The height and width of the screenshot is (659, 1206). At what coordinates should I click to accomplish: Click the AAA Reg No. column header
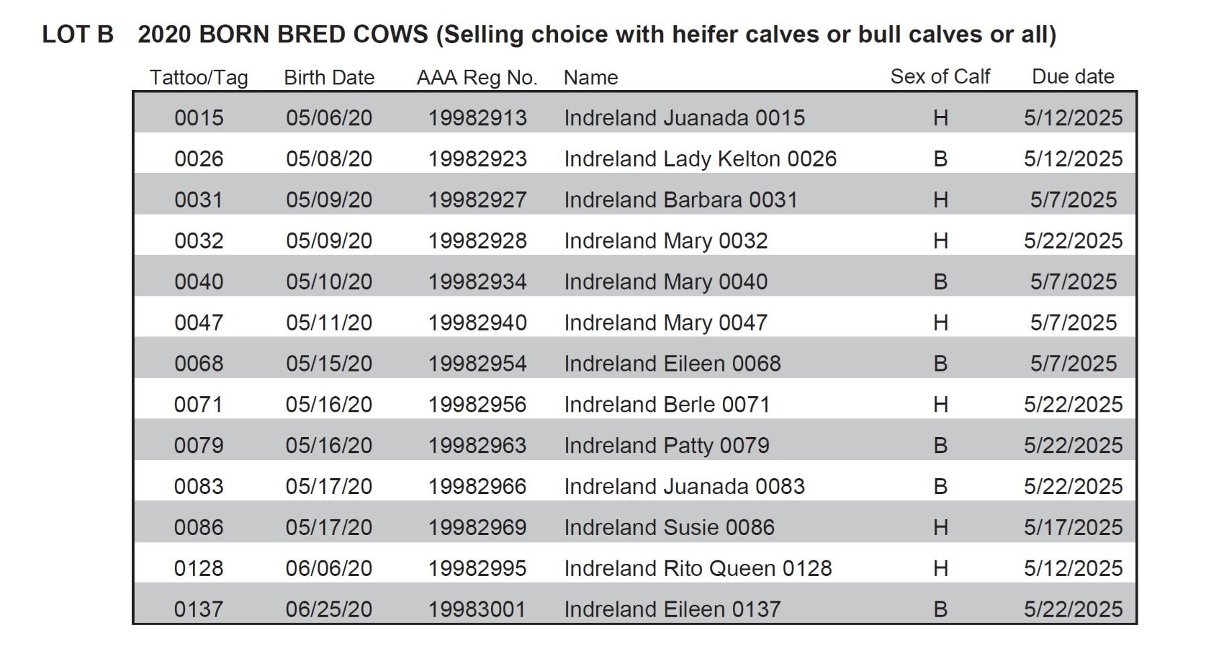point(477,78)
